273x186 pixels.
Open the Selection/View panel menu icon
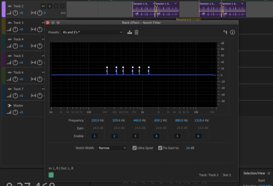click(x=269, y=173)
